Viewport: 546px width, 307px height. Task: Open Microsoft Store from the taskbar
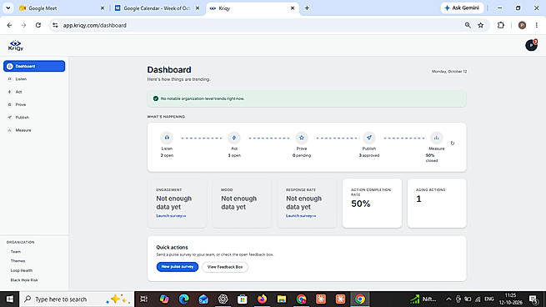[x=243, y=299]
